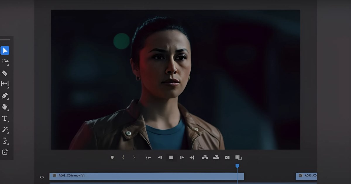Step forward one frame

[182, 157]
